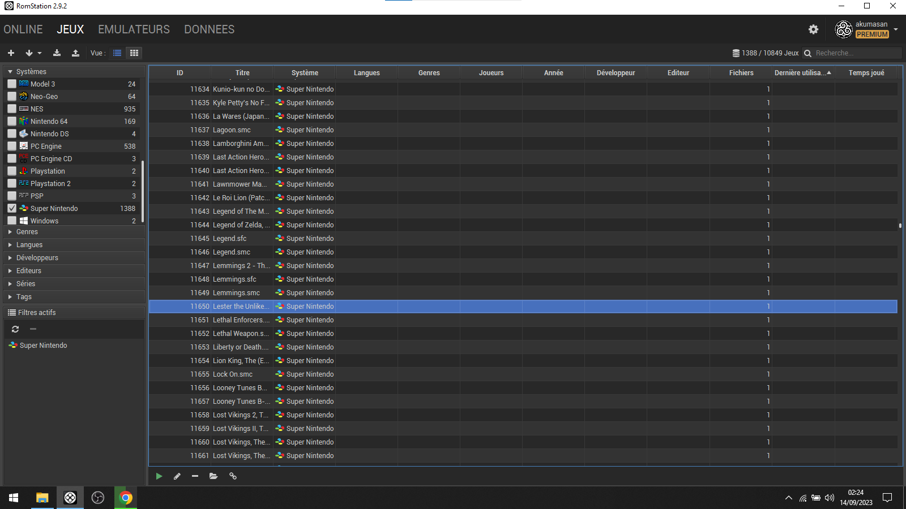906x509 pixels.
Task: Click the add game plus icon
Action: [x=11, y=53]
